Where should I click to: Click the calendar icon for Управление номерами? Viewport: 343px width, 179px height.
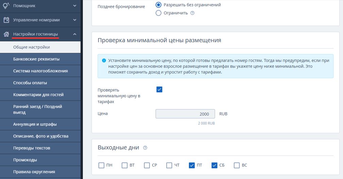click(6, 20)
